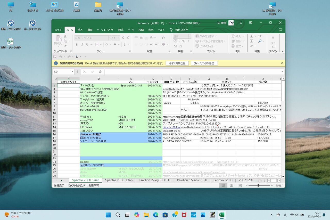Switch to Normal view in status bar

tap(223, 185)
